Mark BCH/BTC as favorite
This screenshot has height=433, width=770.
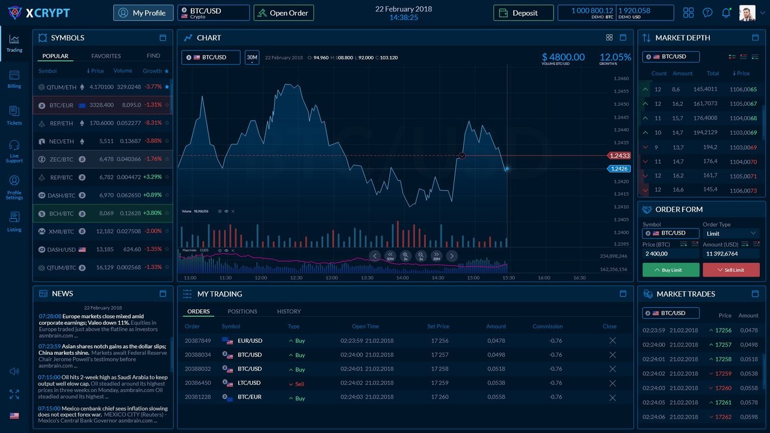tap(167, 213)
